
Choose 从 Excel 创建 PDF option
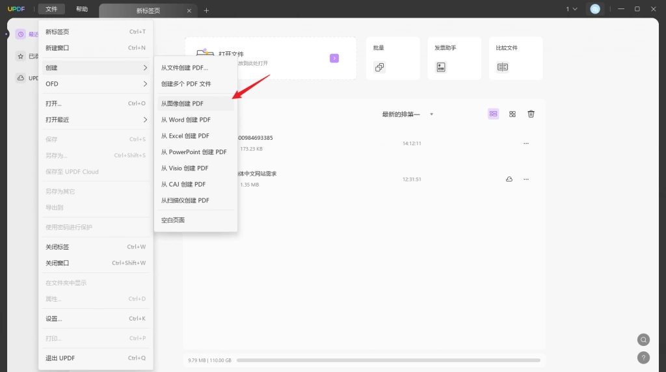[195, 136]
